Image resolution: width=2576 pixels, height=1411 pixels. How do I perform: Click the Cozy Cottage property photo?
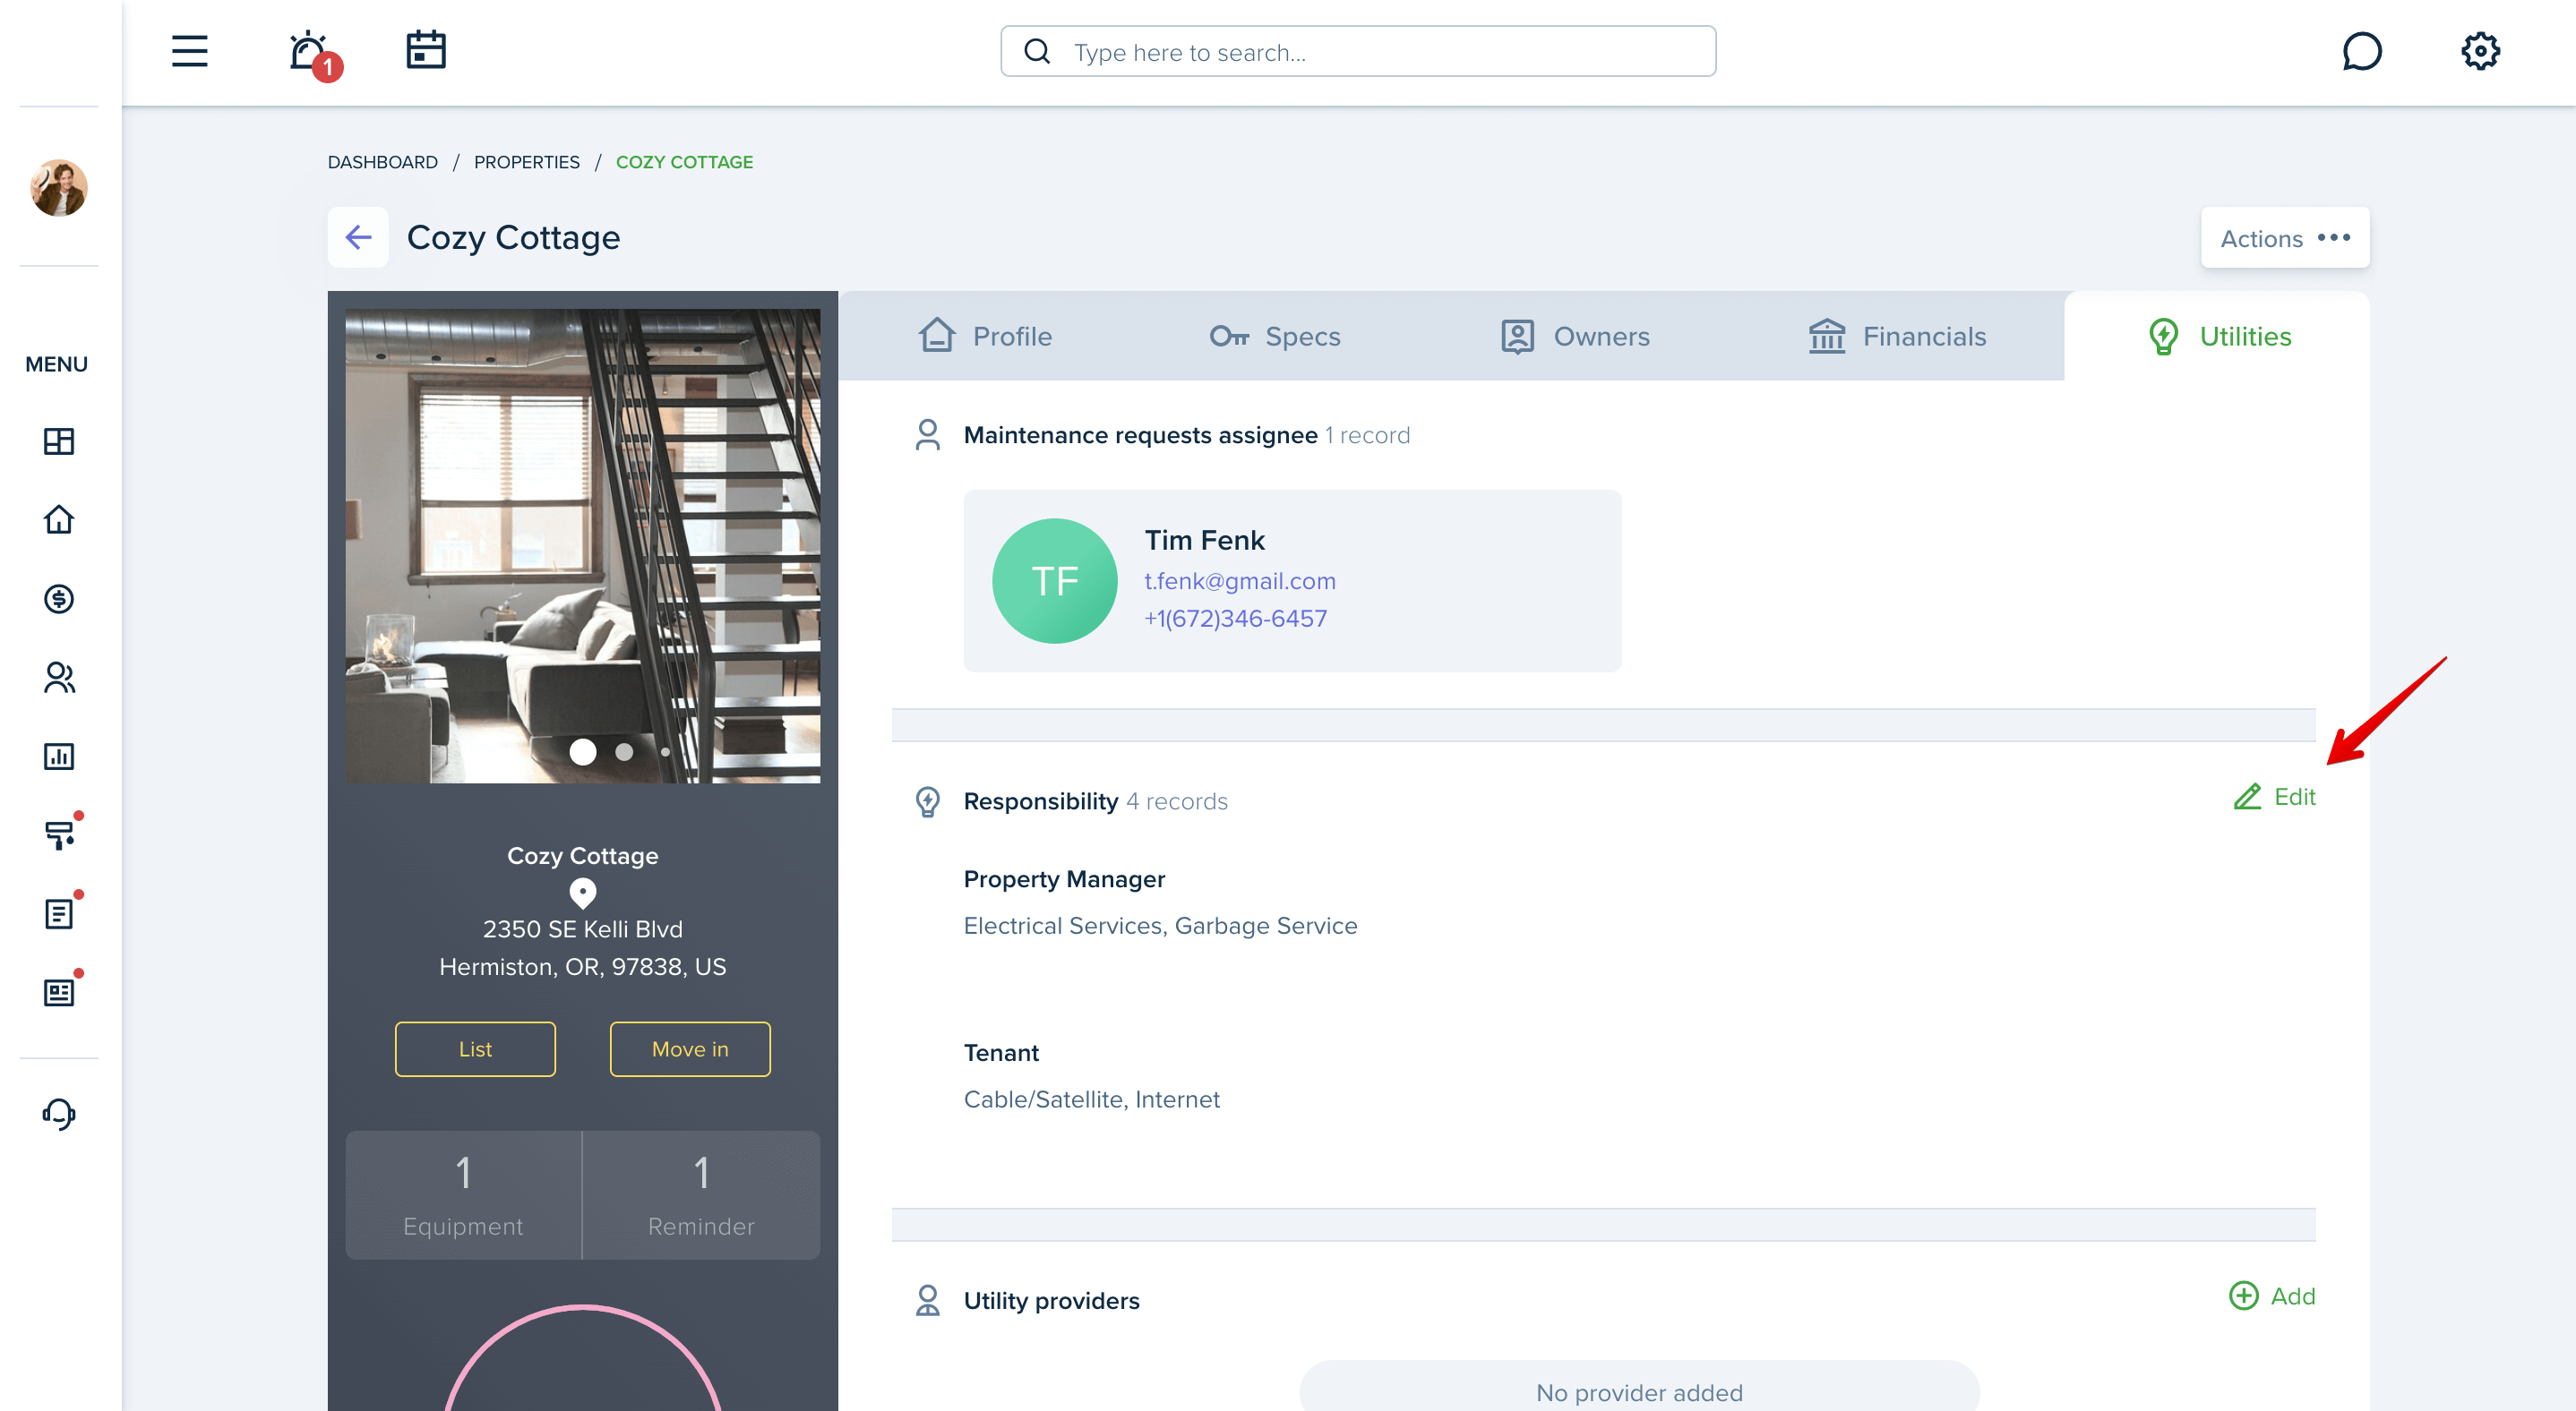click(x=583, y=545)
